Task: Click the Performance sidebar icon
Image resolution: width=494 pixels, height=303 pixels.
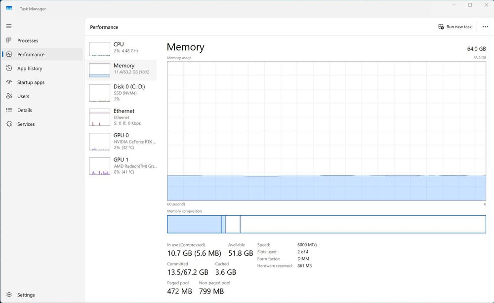Action: [x=9, y=54]
